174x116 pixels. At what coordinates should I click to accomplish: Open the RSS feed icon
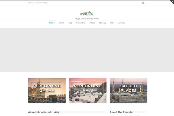pos(143,3)
